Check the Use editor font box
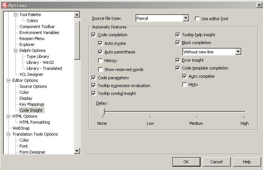The width and height of the screenshot is (263, 170). pos(198,19)
